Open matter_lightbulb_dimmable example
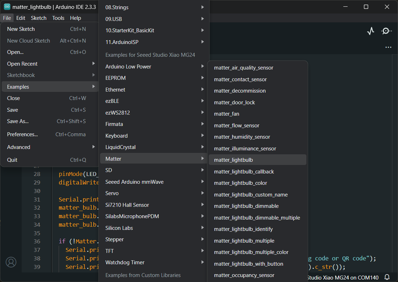 pyautogui.click(x=257, y=206)
